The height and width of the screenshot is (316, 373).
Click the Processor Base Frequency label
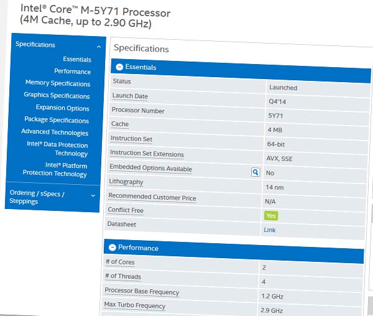point(142,291)
